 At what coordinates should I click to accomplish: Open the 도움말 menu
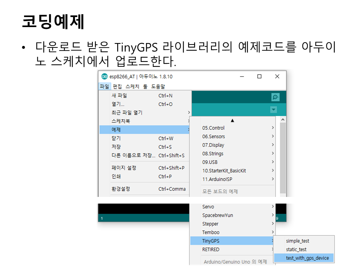(x=158, y=86)
